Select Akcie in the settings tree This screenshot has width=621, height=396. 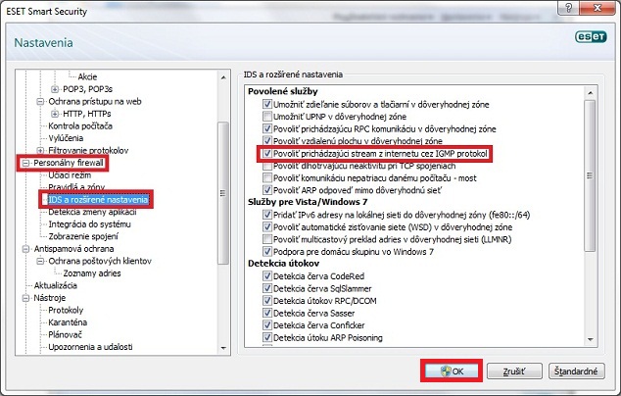[x=87, y=76]
